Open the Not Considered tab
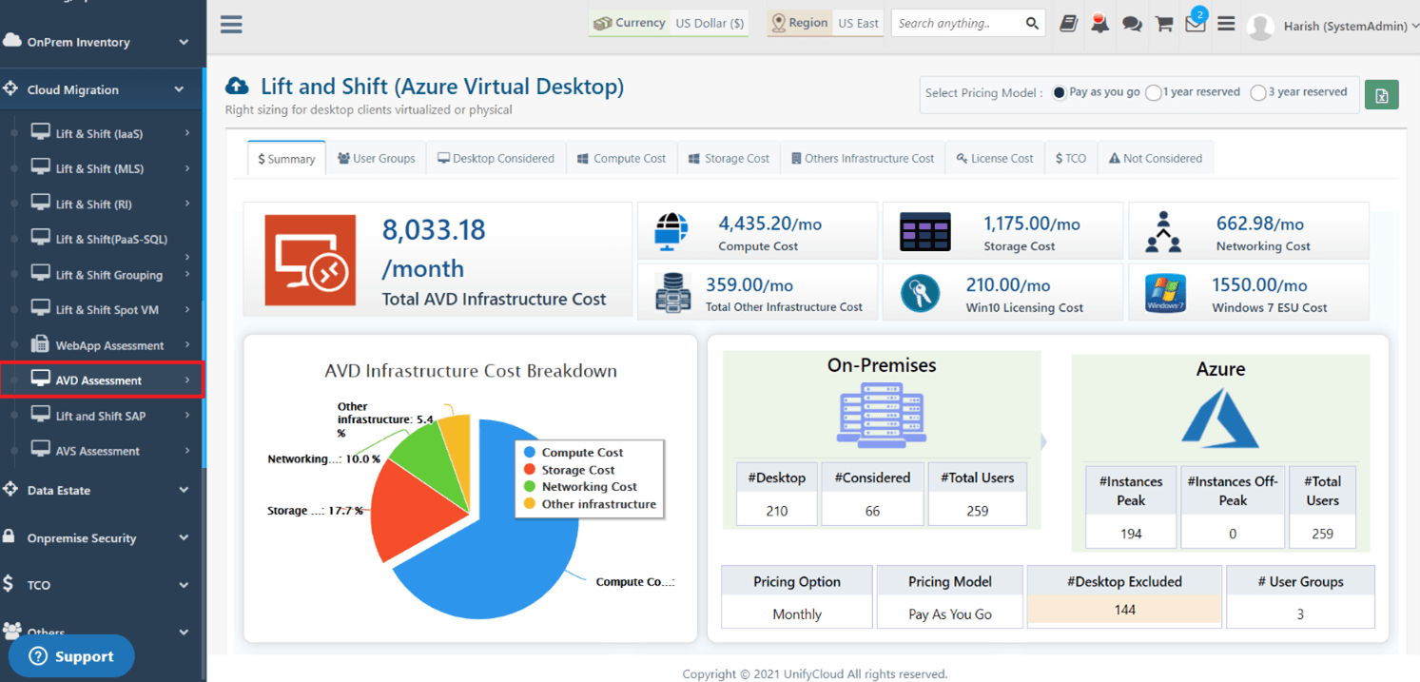Screen dimensions: 1420x682 [x=1156, y=159]
